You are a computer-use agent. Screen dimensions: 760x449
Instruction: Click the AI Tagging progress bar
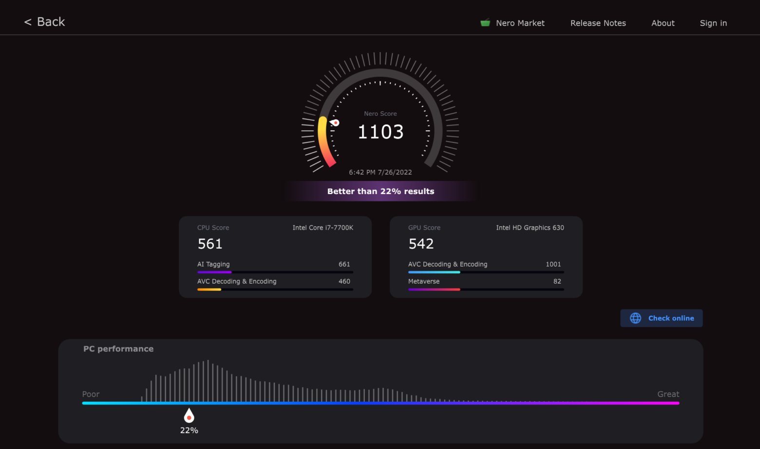tap(275, 272)
